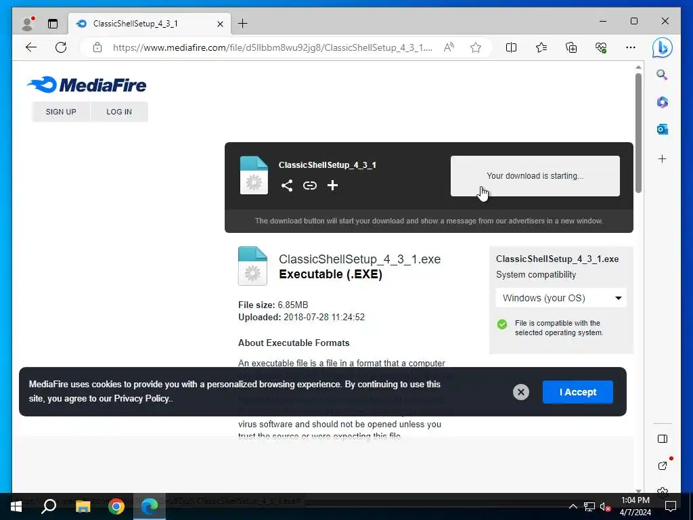This screenshot has height=520, width=693.
Task: Copy the file link icon
Action: tap(310, 186)
